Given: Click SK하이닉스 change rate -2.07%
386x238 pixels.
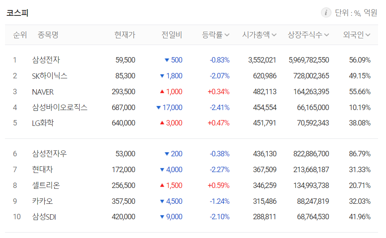Looking at the screenshot, I should [x=220, y=76].
